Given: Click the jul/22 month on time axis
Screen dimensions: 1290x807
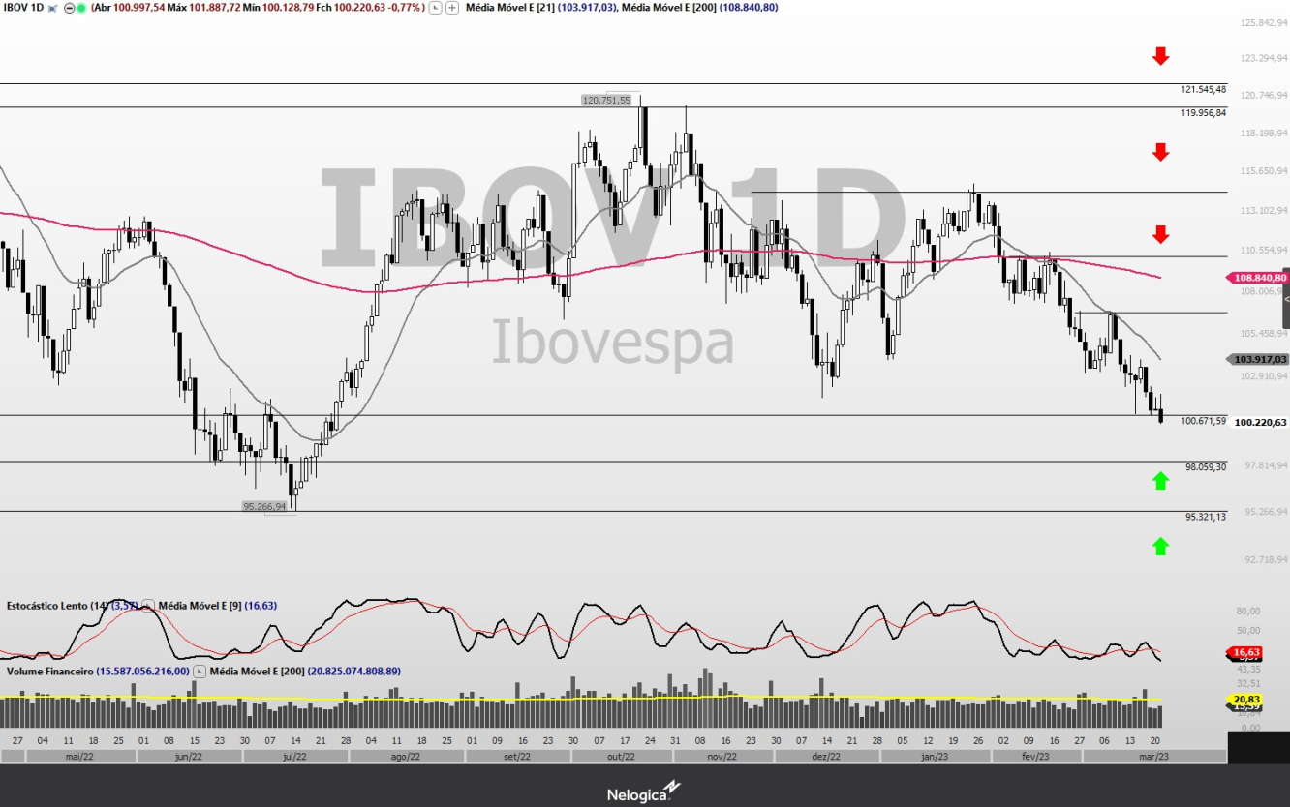Looking at the screenshot, I should coord(295,757).
